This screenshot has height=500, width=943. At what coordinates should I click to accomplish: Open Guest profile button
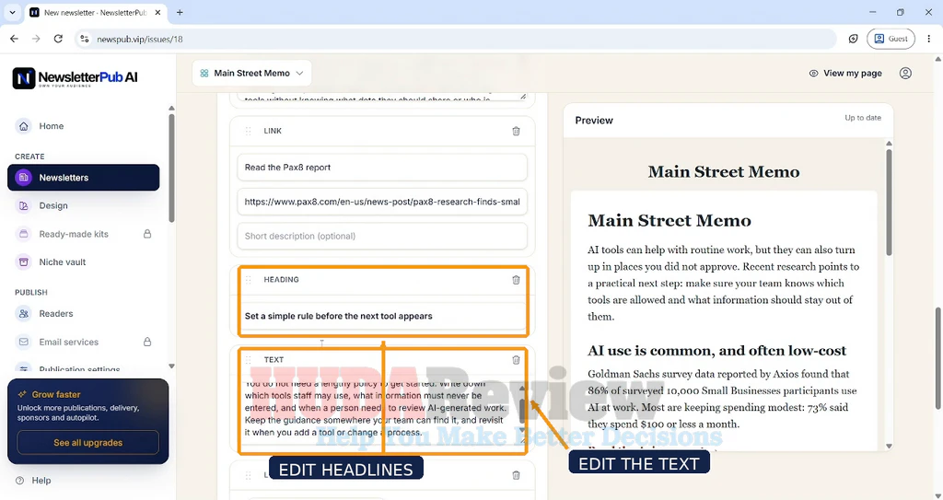click(x=891, y=39)
